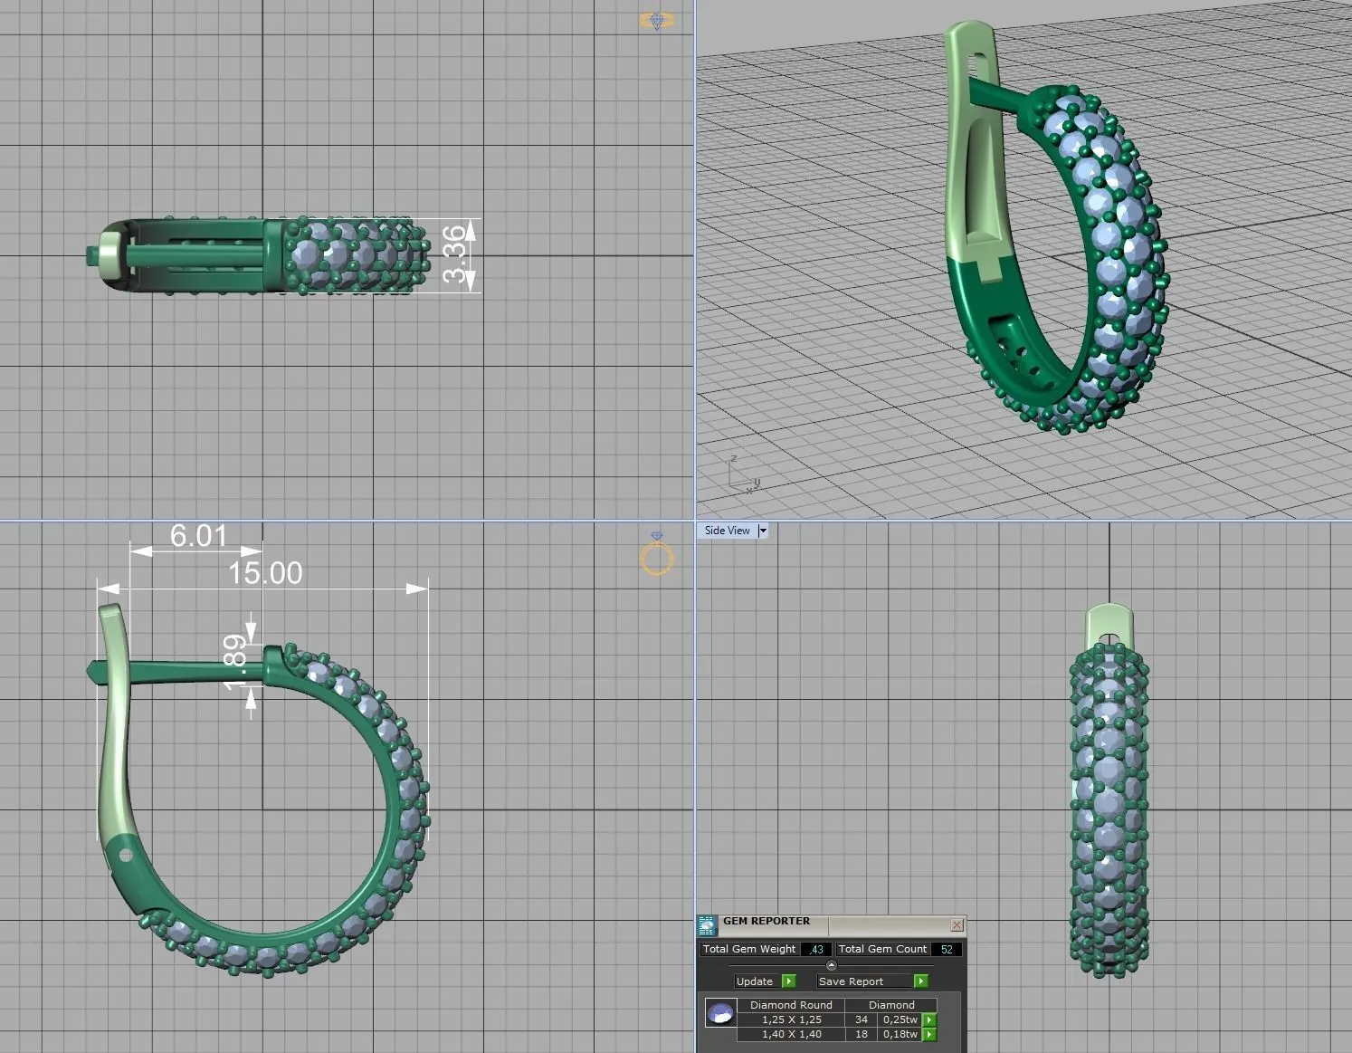Click the ring orientation icon in top viewport

[x=657, y=20]
